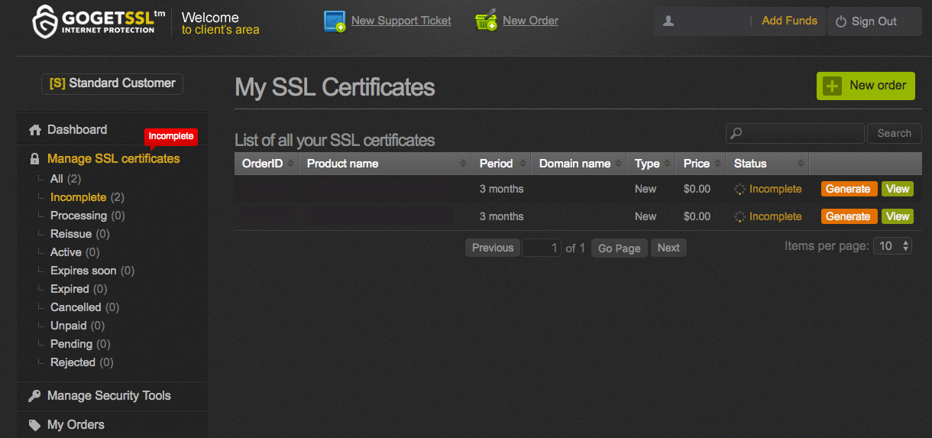Open the Add Funds link
This screenshot has width=932, height=438.
pos(789,21)
